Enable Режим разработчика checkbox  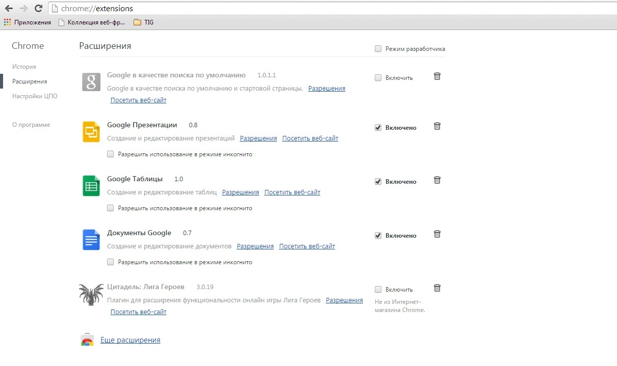pyautogui.click(x=378, y=49)
